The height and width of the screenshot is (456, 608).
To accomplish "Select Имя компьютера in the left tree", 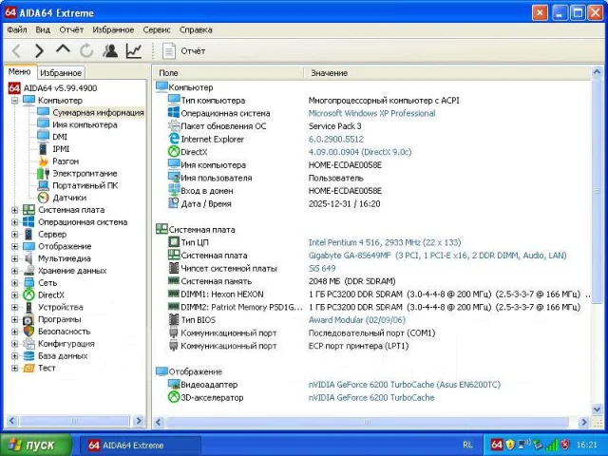I will pos(85,124).
